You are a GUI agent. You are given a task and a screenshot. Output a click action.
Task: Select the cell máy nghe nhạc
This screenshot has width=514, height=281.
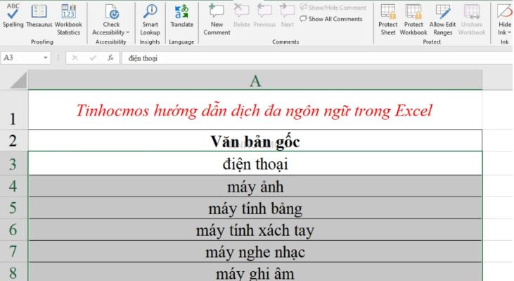pyautogui.click(x=255, y=251)
